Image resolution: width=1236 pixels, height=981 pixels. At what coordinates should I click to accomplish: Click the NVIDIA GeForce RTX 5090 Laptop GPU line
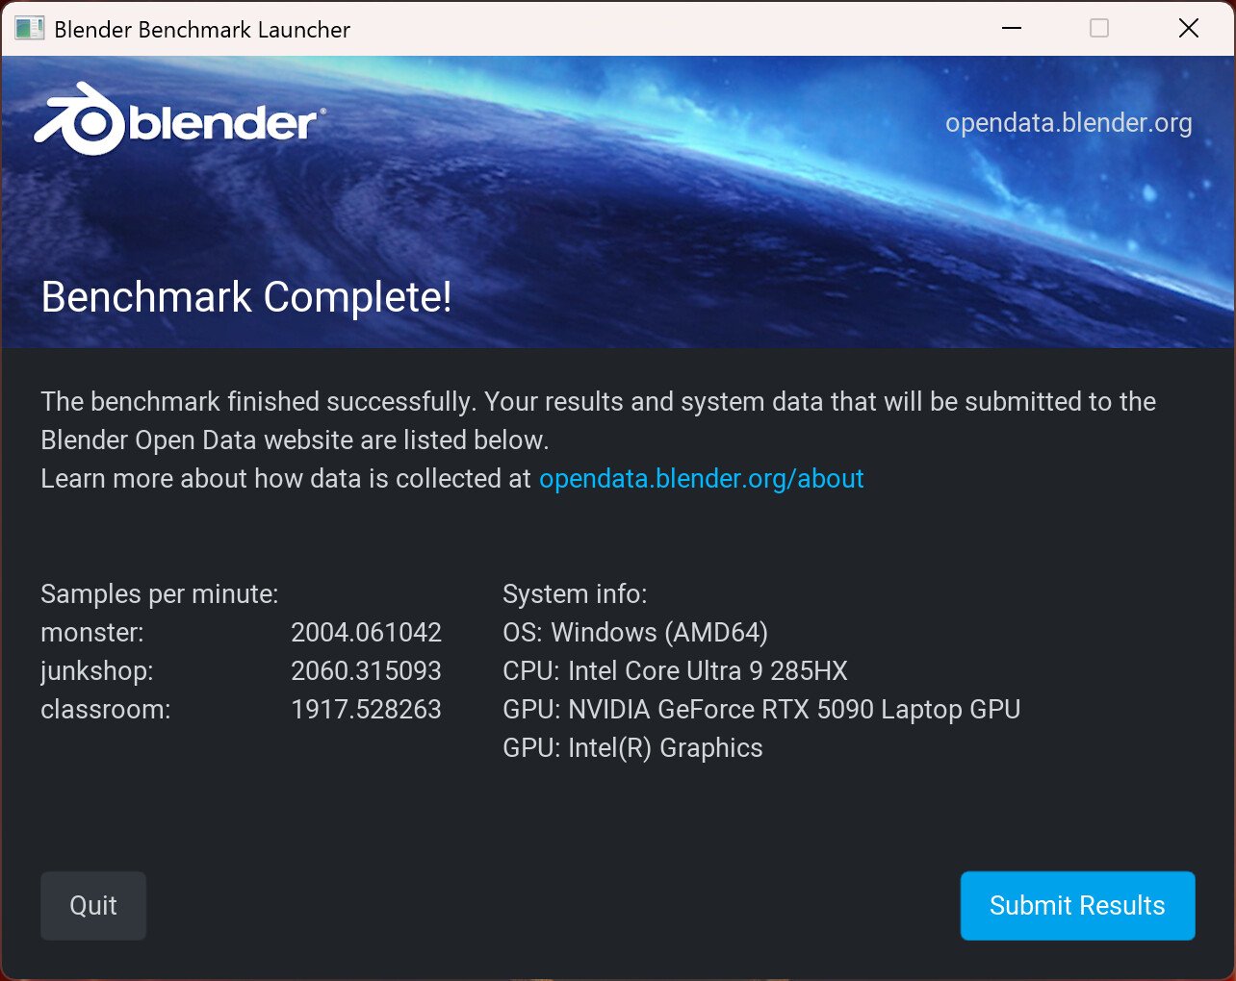(x=761, y=710)
